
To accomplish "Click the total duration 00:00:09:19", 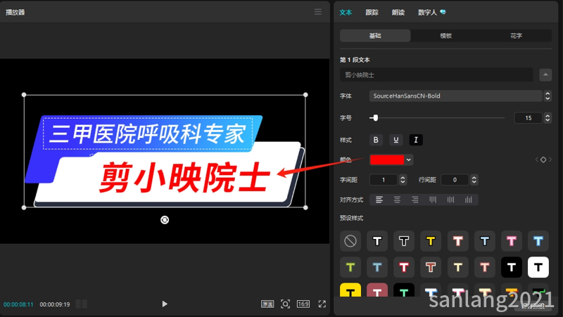I will coord(55,304).
